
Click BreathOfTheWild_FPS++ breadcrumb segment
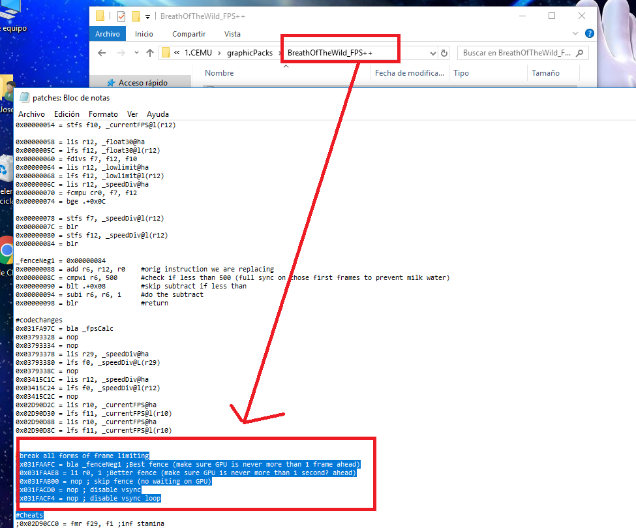[x=330, y=53]
